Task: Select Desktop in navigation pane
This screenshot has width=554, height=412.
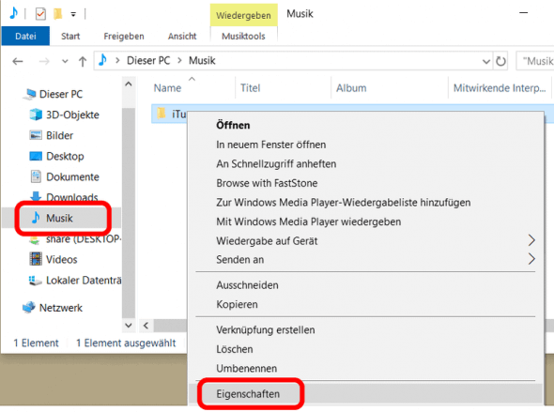Action: click(65, 156)
